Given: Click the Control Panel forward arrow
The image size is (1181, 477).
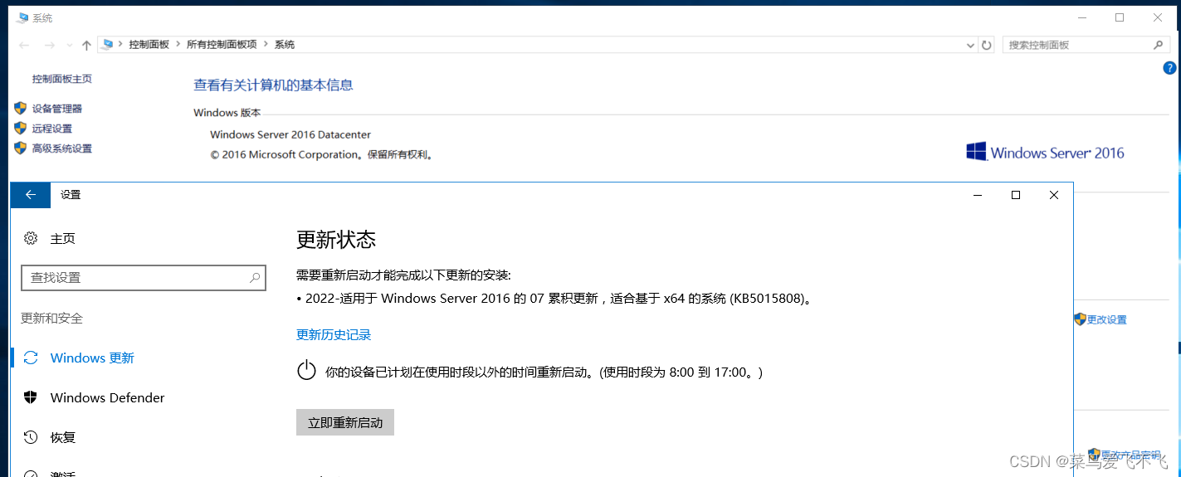Looking at the screenshot, I should click(x=49, y=45).
